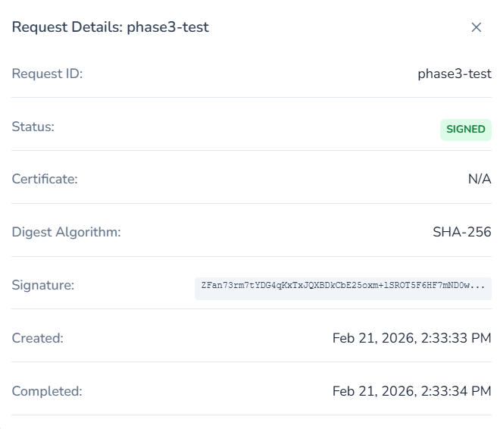Click the Completed field label

(x=47, y=392)
